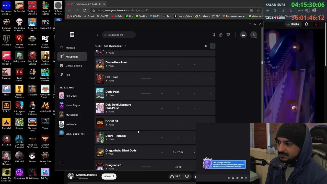The height and width of the screenshot is (184, 327).
Task: Open Dodo Peak three-dot options menu
Action: (x=211, y=93)
